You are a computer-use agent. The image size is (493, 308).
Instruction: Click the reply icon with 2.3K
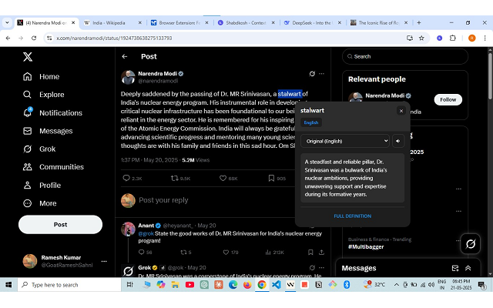(126, 178)
